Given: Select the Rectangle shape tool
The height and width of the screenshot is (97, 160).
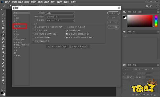Looking at the screenshot, I should coord(3,77).
